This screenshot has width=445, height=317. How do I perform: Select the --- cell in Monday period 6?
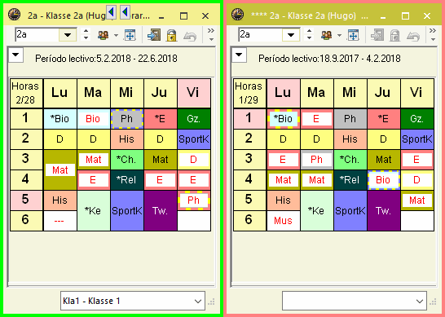click(x=59, y=221)
